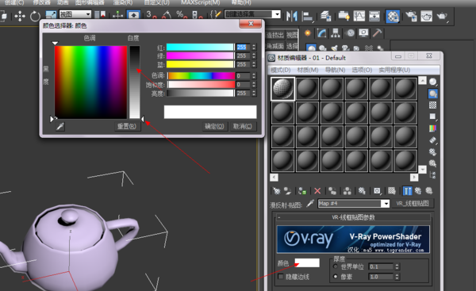Toggle Backlight icon in Material Editor
Viewport: 476px width, 291px height.
click(x=432, y=94)
